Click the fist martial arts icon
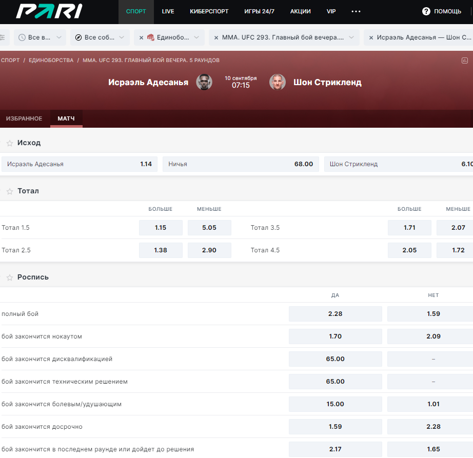Image resolution: width=473 pixels, height=458 pixels. tap(150, 37)
